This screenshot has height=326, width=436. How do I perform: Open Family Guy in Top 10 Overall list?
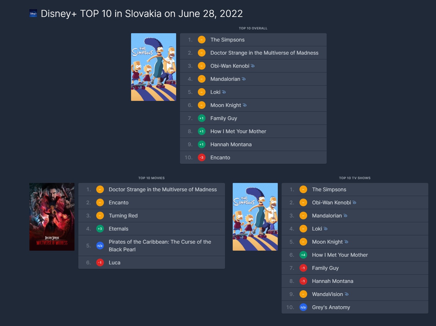coord(224,118)
